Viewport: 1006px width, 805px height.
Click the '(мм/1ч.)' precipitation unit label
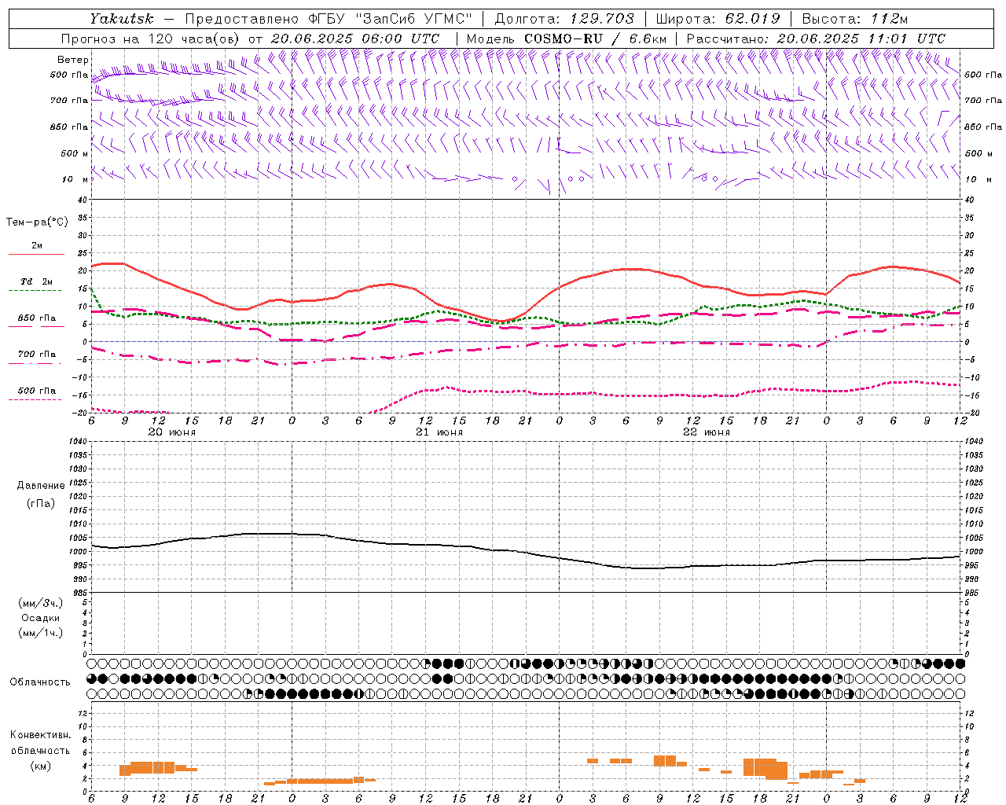point(41,633)
